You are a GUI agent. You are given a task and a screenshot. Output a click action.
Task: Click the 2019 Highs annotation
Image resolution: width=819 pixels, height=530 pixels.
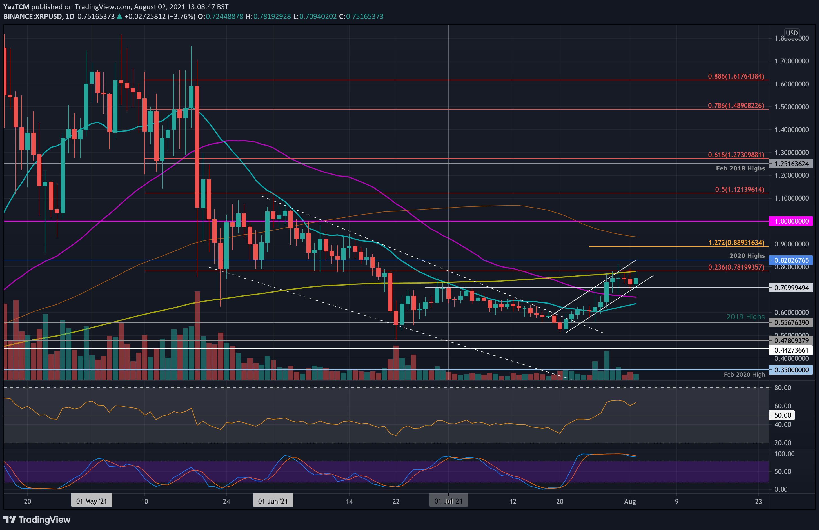coord(745,317)
